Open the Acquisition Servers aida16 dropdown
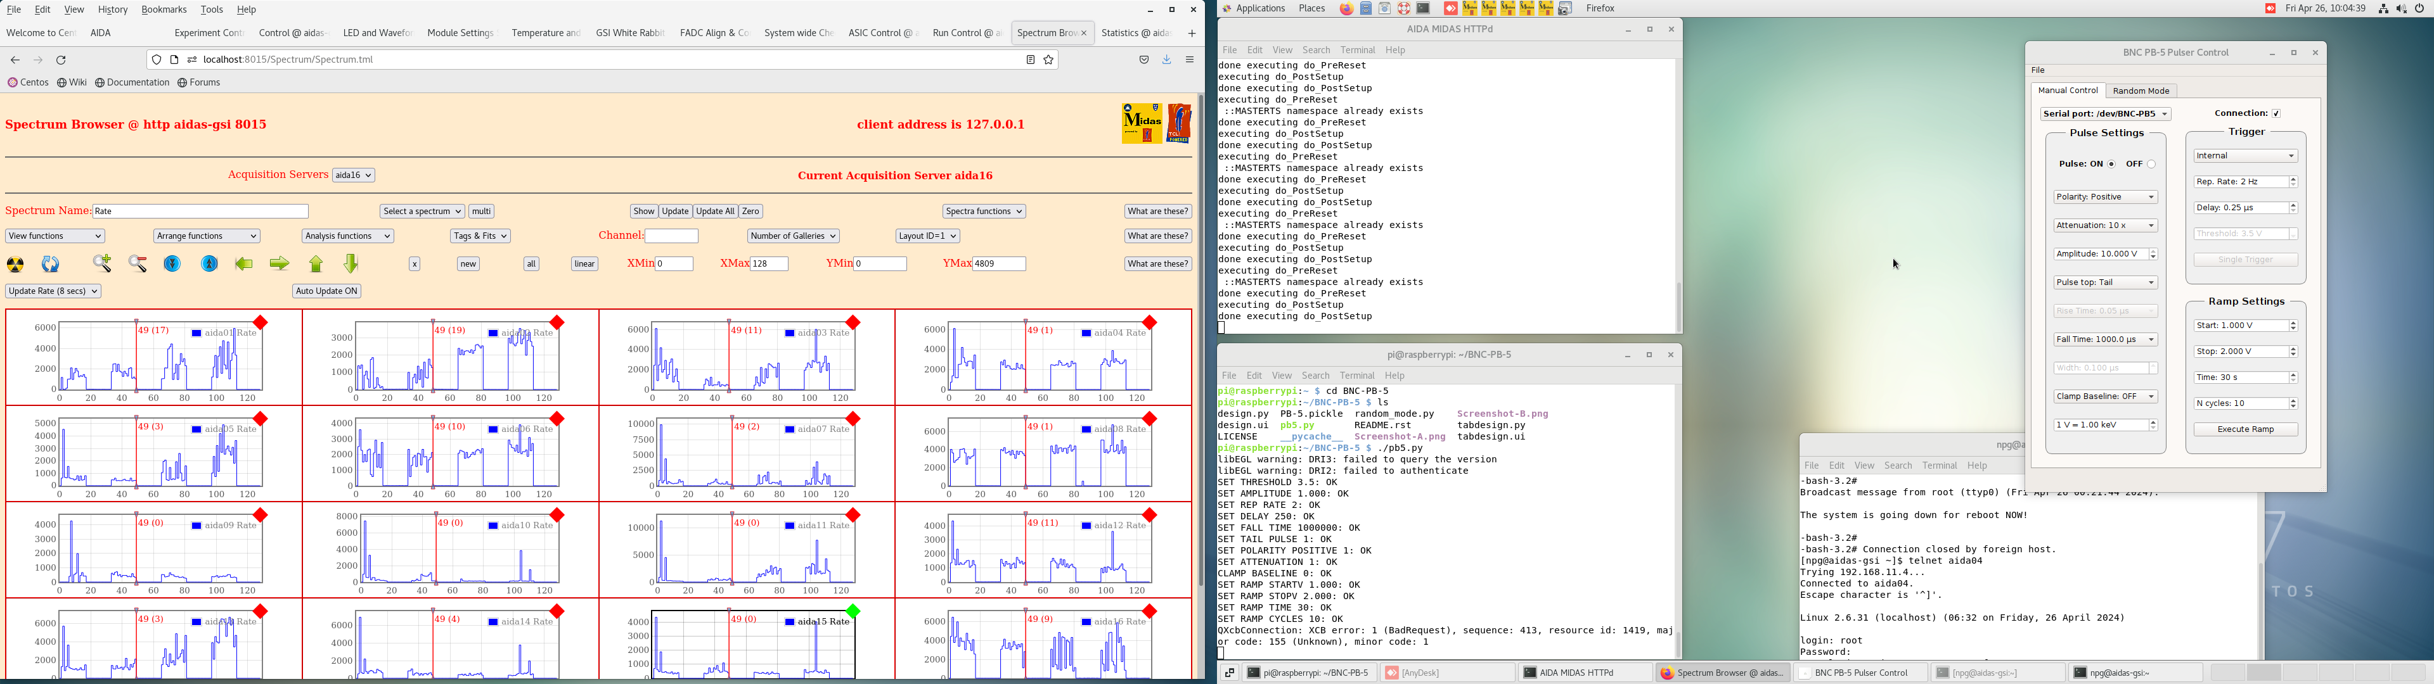This screenshot has height=684, width=2434. click(x=354, y=175)
